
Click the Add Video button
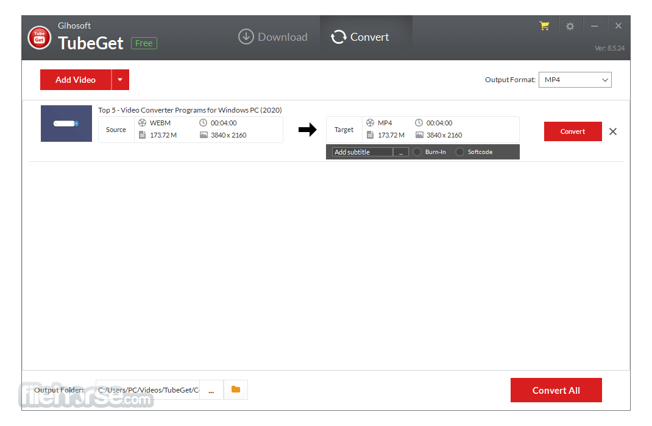tap(76, 80)
